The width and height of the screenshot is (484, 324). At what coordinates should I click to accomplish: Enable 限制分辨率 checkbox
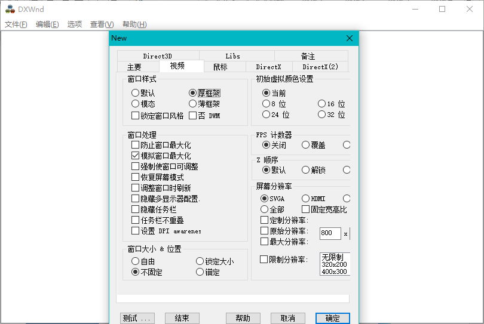264,260
